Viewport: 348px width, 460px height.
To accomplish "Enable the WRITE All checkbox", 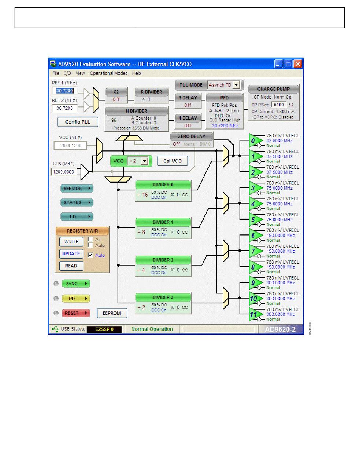I will pyautogui.click(x=90, y=240).
